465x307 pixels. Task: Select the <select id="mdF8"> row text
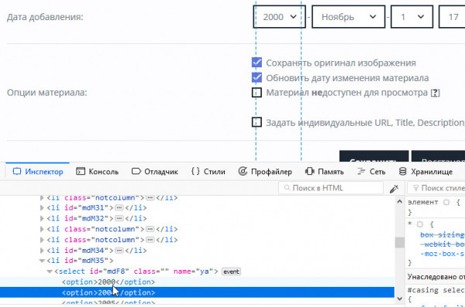(136, 271)
